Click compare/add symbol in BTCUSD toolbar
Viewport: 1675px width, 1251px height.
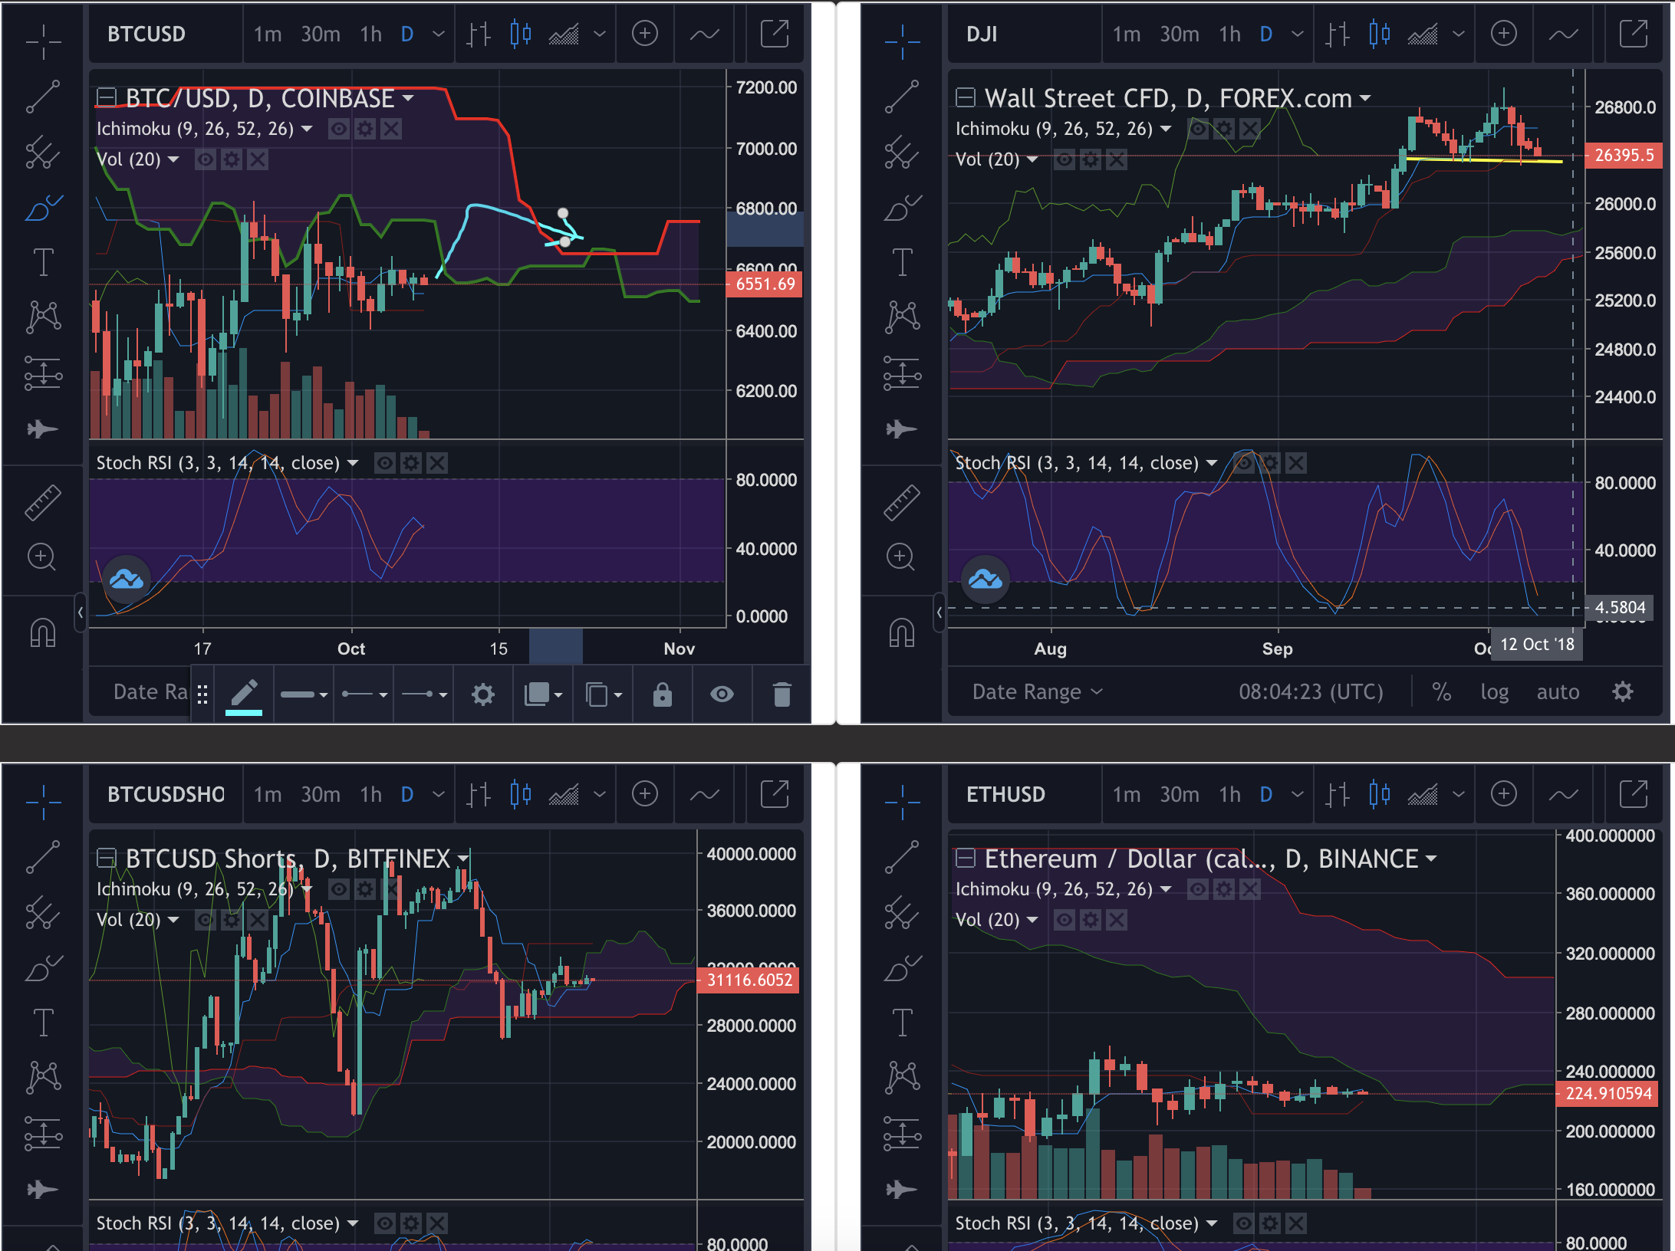[x=645, y=34]
